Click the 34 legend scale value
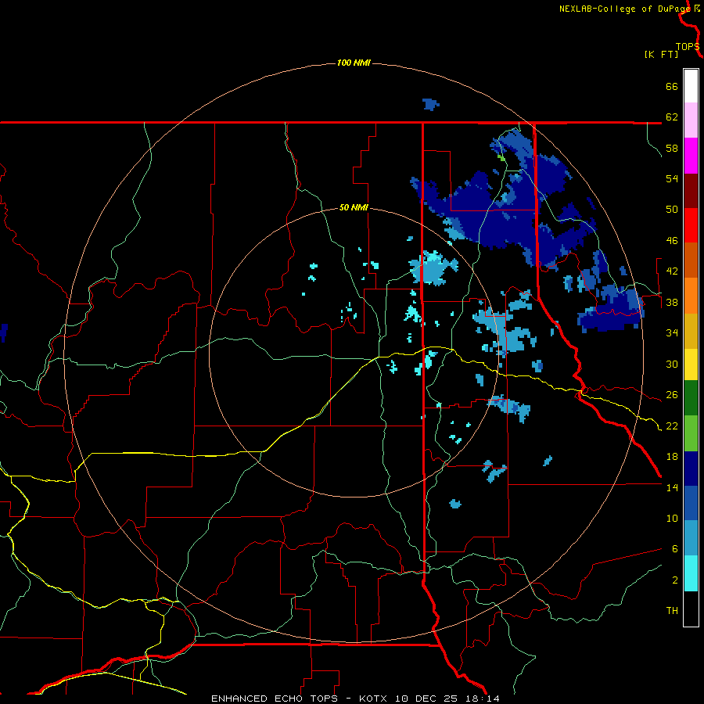 [x=672, y=333]
